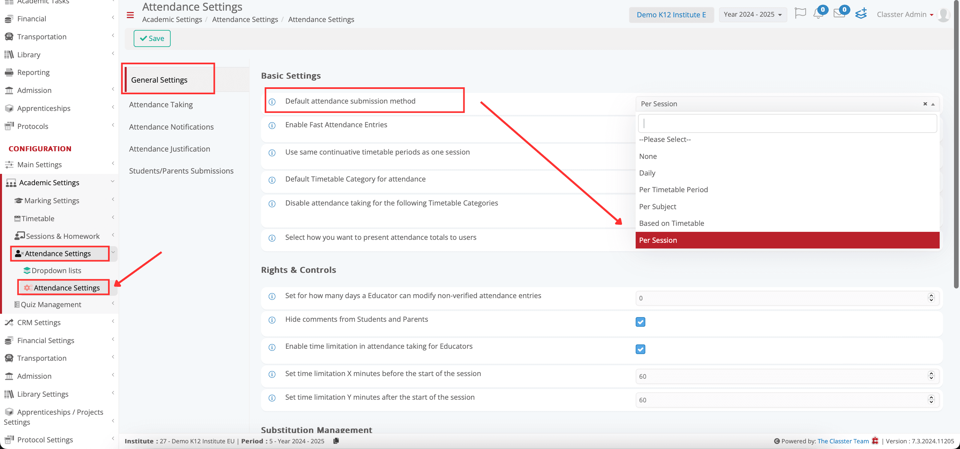The height and width of the screenshot is (449, 960).
Task: Click info icon for Enable Fast Attendance Entries
Action: [x=272, y=125]
